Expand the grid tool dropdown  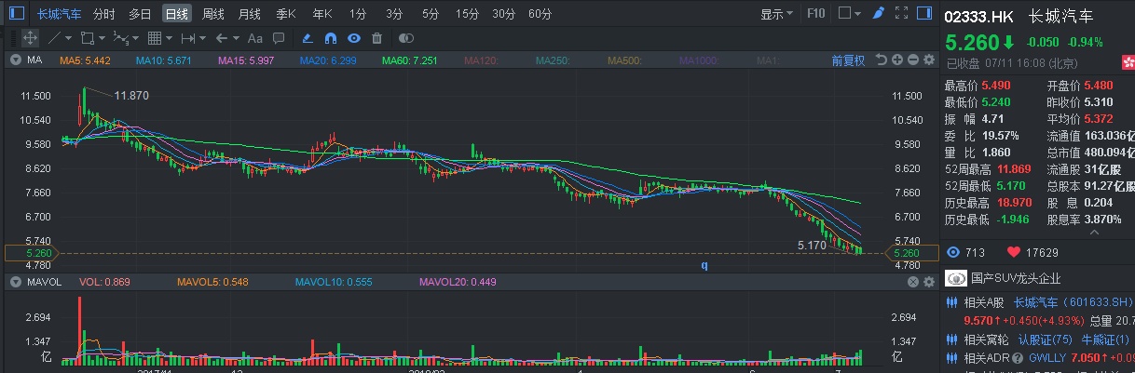[x=170, y=38]
